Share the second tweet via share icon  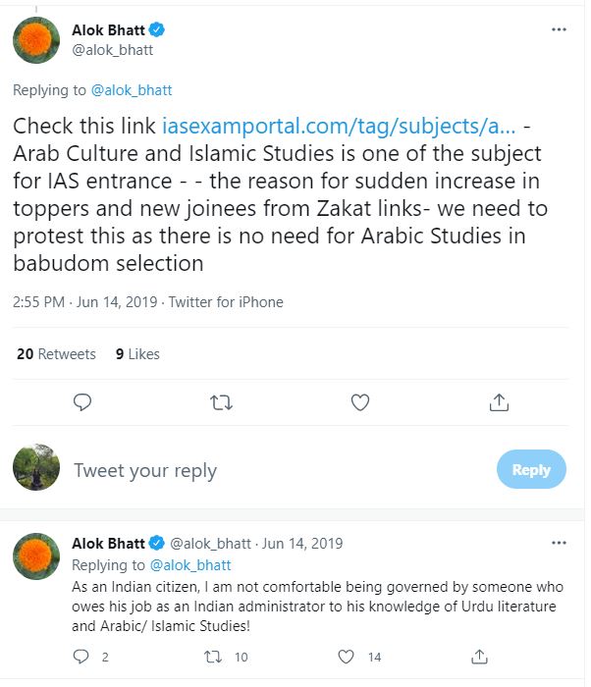[480, 657]
